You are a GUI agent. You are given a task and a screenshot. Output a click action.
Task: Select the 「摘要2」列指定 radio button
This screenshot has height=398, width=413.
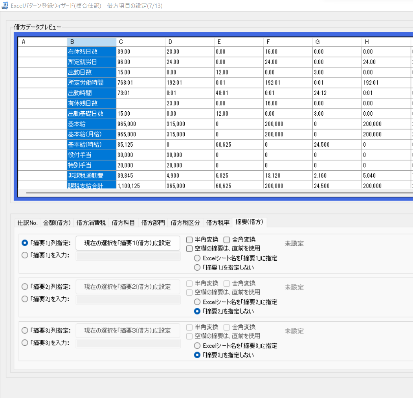pyautogui.click(x=25, y=287)
